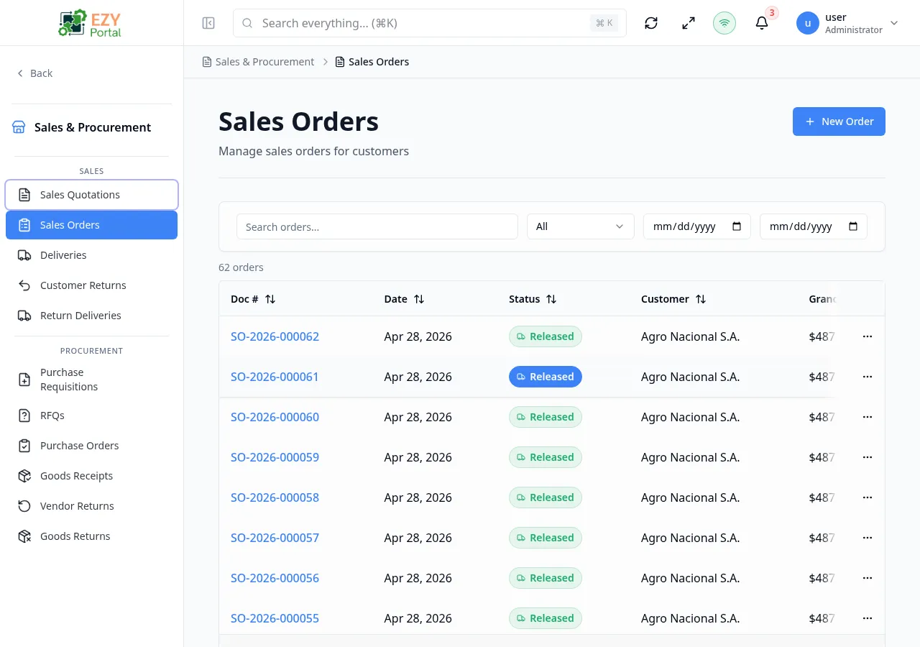Click the search magnifier icon

(x=247, y=23)
